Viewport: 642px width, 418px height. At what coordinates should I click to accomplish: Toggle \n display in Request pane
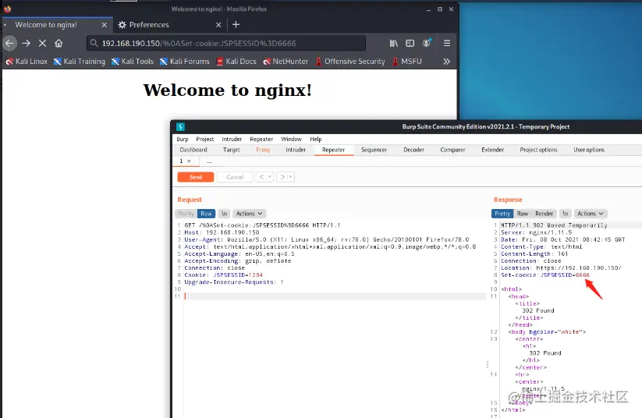click(224, 214)
